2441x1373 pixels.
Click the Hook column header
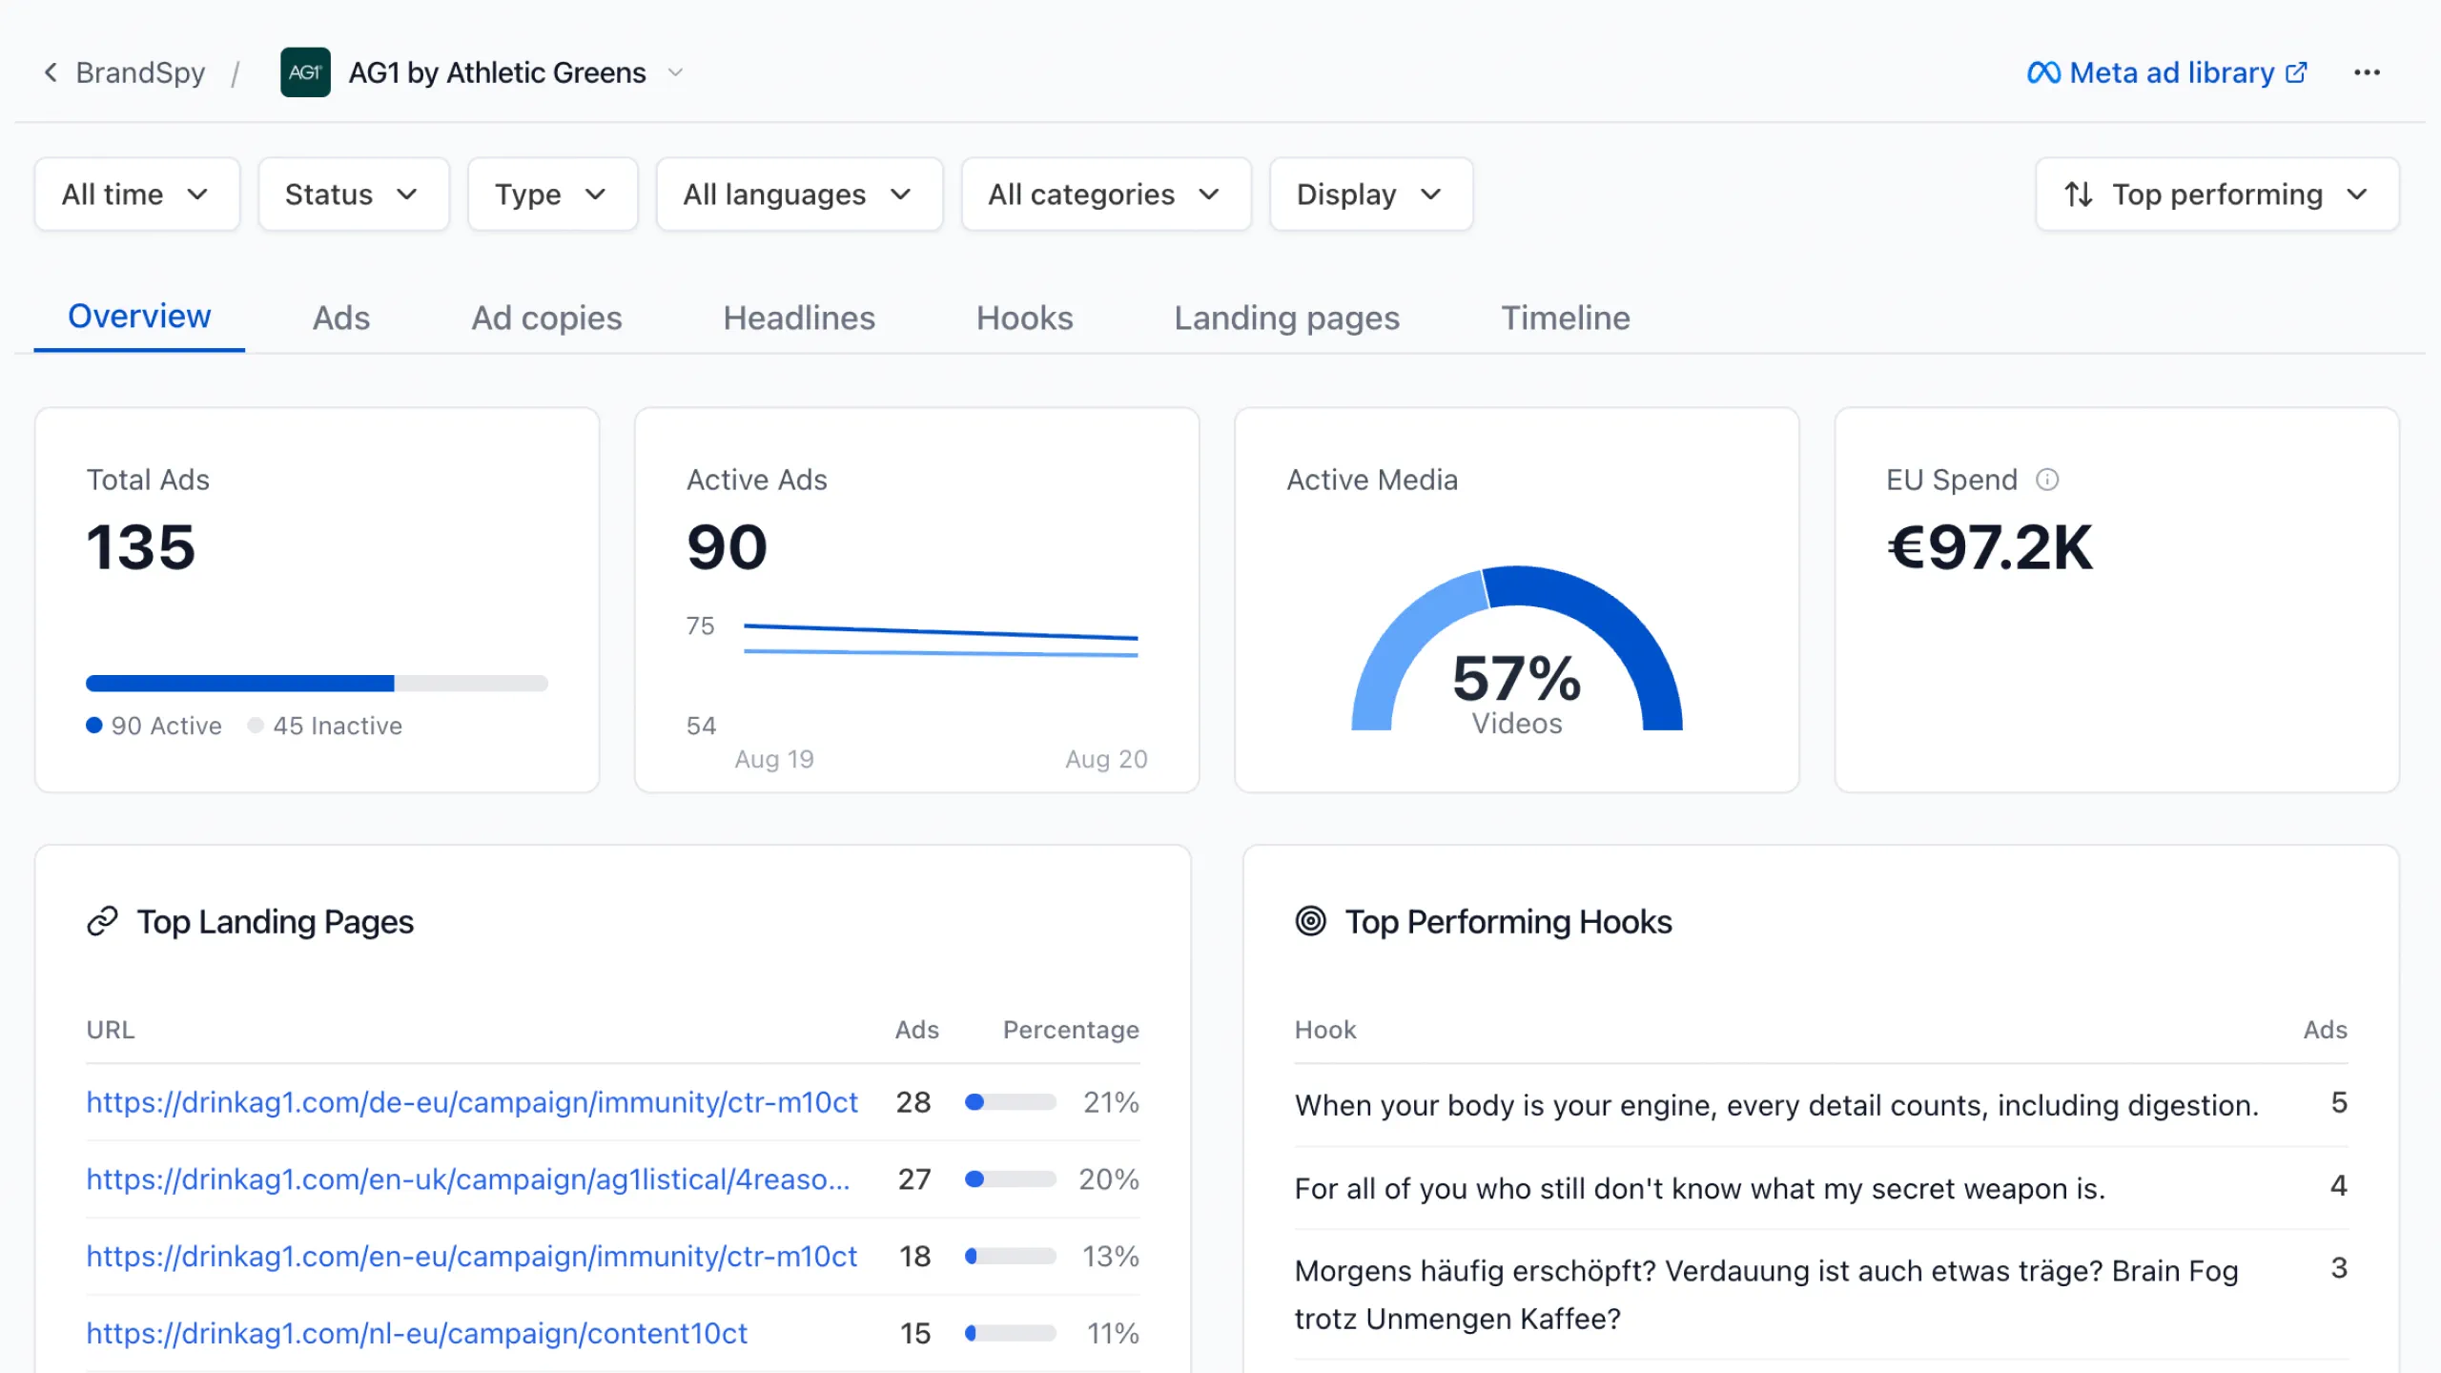1325,1030
